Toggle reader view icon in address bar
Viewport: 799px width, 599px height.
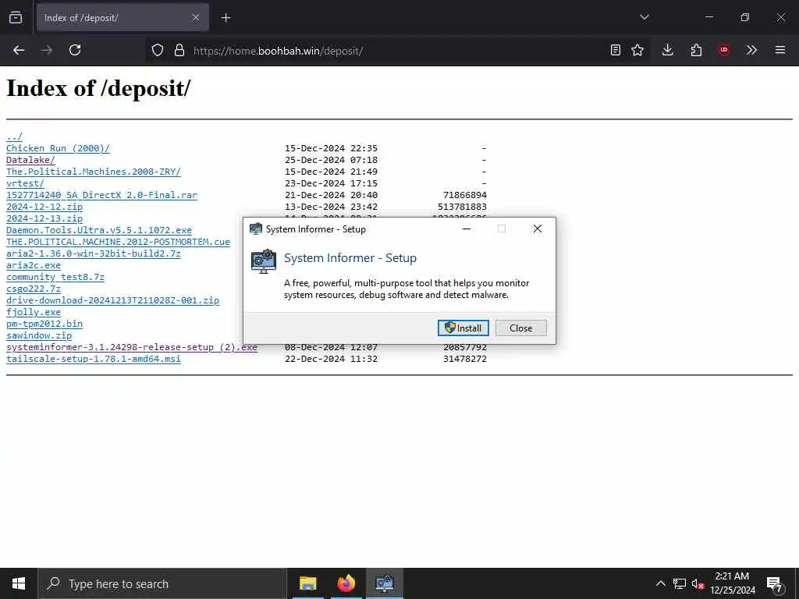click(x=616, y=50)
